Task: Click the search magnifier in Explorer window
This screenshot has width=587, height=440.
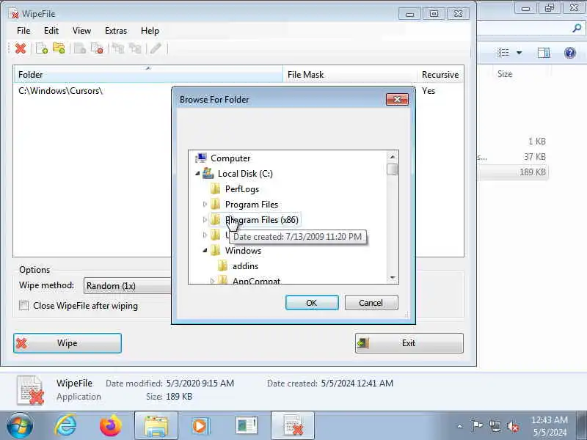Action: pyautogui.click(x=577, y=28)
